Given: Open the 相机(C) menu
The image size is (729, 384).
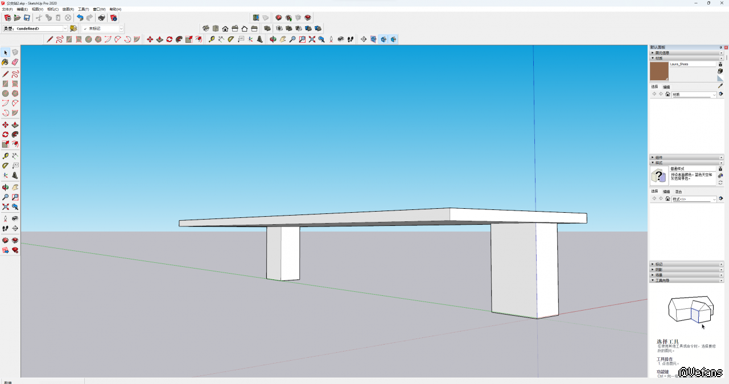Looking at the screenshot, I should pos(52,9).
